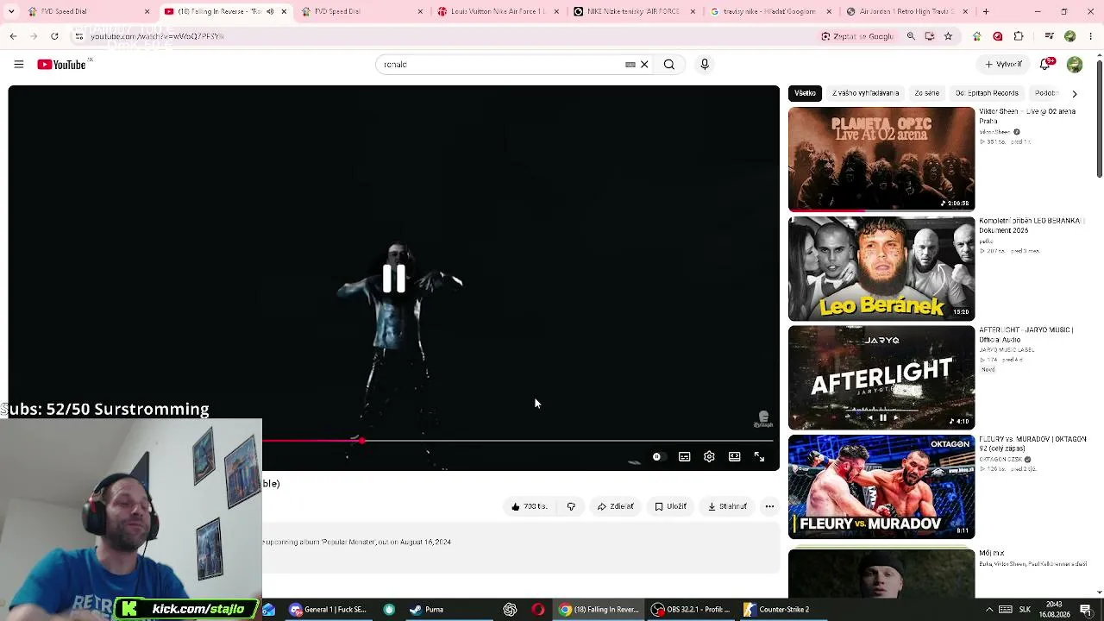The width and height of the screenshot is (1104, 621).
Task: Bookmark this page with the star icon
Action: click(x=948, y=36)
